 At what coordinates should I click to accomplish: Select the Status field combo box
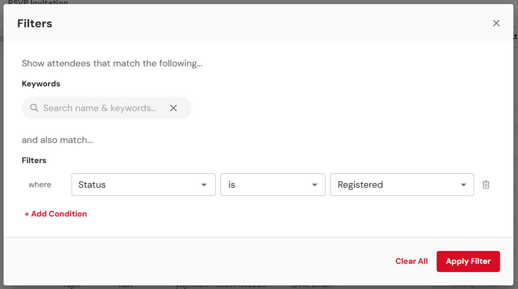[x=143, y=185]
